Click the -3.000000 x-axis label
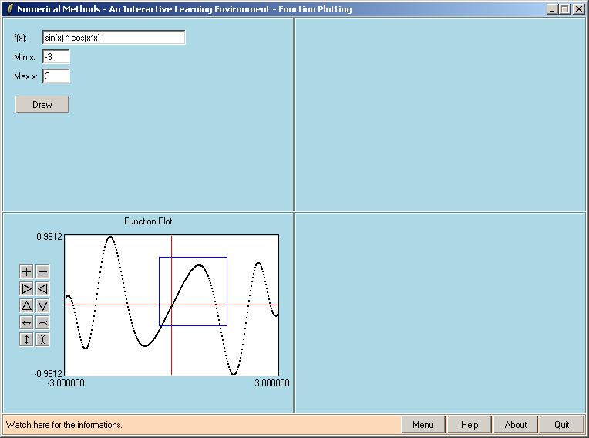This screenshot has height=438, width=589. [x=66, y=383]
